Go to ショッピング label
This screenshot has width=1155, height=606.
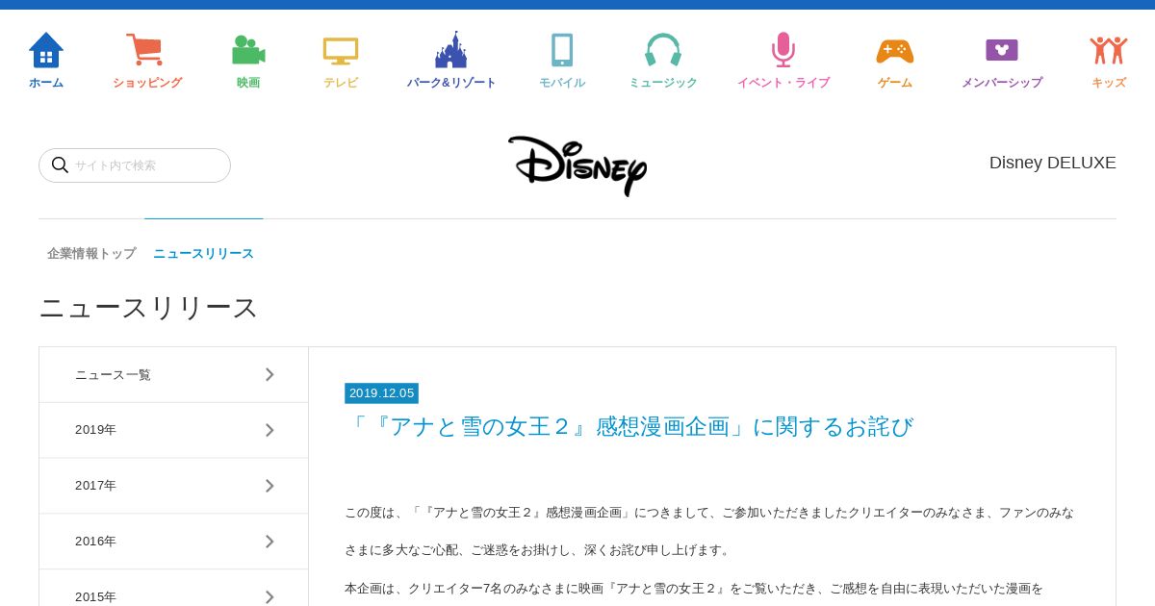click(147, 83)
